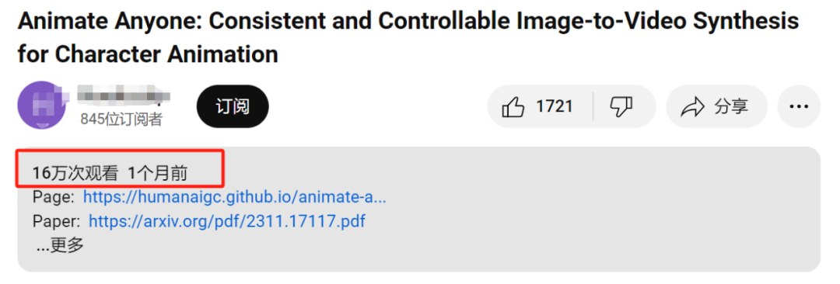The width and height of the screenshot is (840, 284).
Task: Click the Paper: label in the description
Action: [x=57, y=220]
